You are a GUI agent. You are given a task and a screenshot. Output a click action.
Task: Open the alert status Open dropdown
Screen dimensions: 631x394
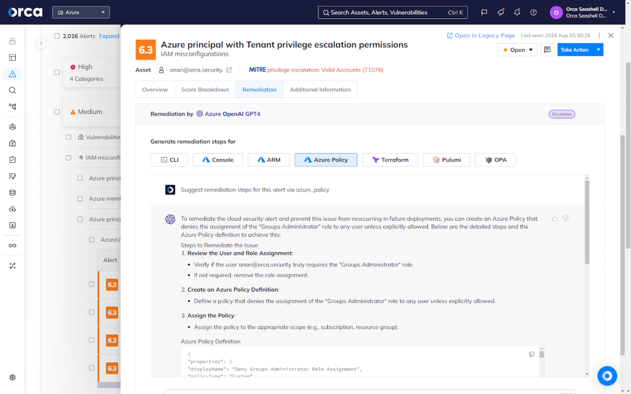pyautogui.click(x=518, y=50)
